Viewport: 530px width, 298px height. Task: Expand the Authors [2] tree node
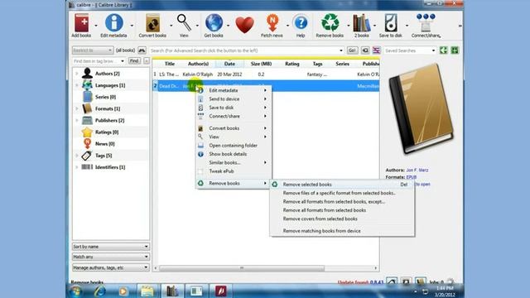click(77, 74)
